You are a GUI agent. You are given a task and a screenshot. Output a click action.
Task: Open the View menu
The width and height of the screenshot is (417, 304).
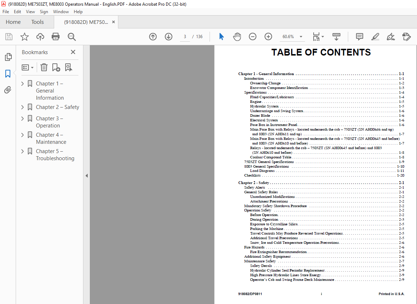click(30, 12)
